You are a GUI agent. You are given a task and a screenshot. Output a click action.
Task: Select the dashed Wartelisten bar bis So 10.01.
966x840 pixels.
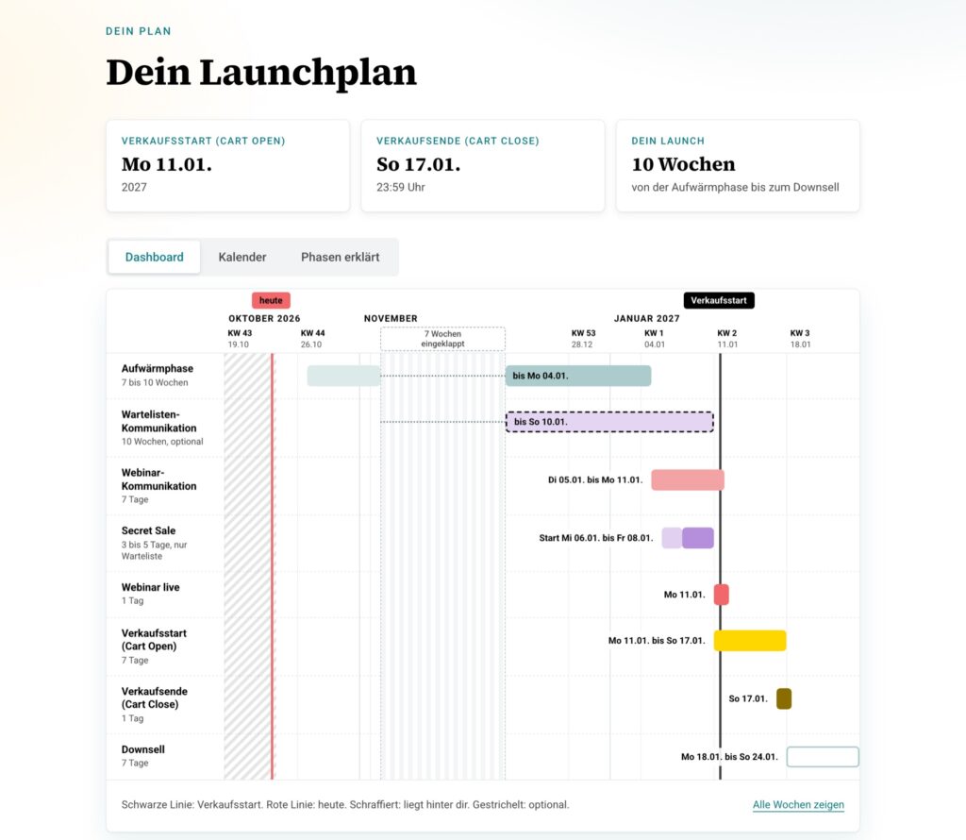point(609,422)
